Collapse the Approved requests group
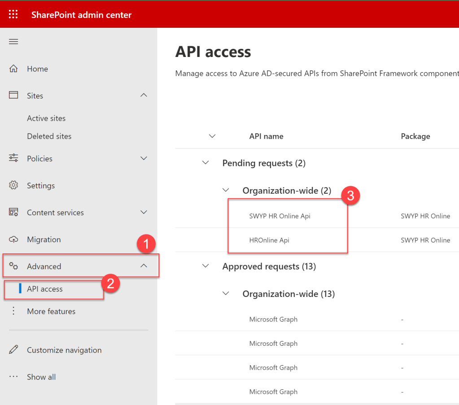Image resolution: width=459 pixels, height=405 pixels. click(x=206, y=266)
